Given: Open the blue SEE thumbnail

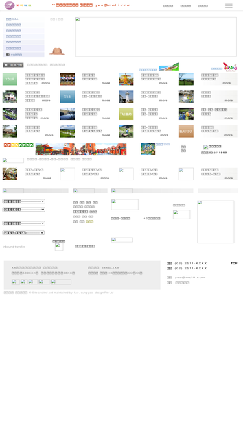Looking at the screenshot, I should (67, 97).
